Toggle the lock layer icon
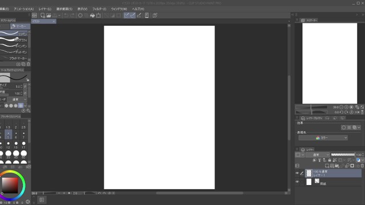This screenshot has height=205, width=365. pyautogui.click(x=330, y=160)
